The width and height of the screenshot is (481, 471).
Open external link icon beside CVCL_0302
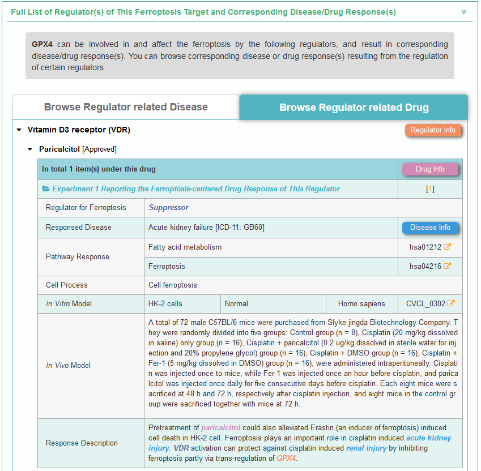[x=451, y=303]
